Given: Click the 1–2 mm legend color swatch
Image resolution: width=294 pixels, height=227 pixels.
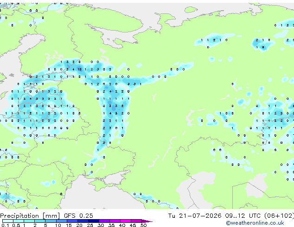Looking at the screenshot, I should 29,221.
